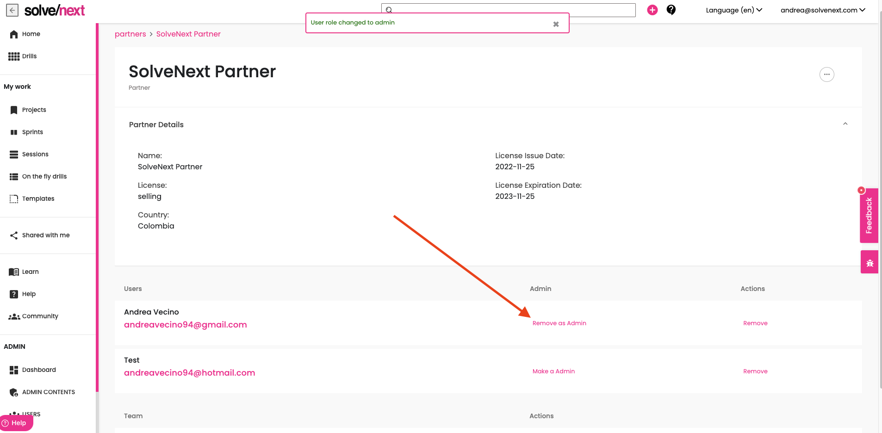This screenshot has height=433, width=882.
Task: Click SolveNext Partner breadcrumb link
Action: click(x=188, y=34)
